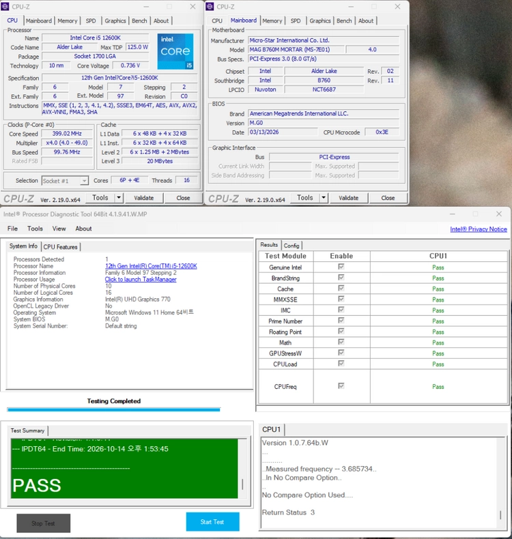Open Memory tab in right CPU-Z window

pos(272,21)
